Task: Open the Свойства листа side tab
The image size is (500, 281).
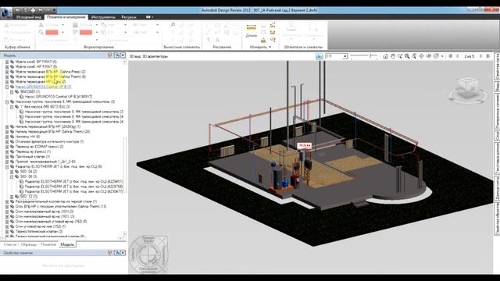Action: tap(497, 66)
